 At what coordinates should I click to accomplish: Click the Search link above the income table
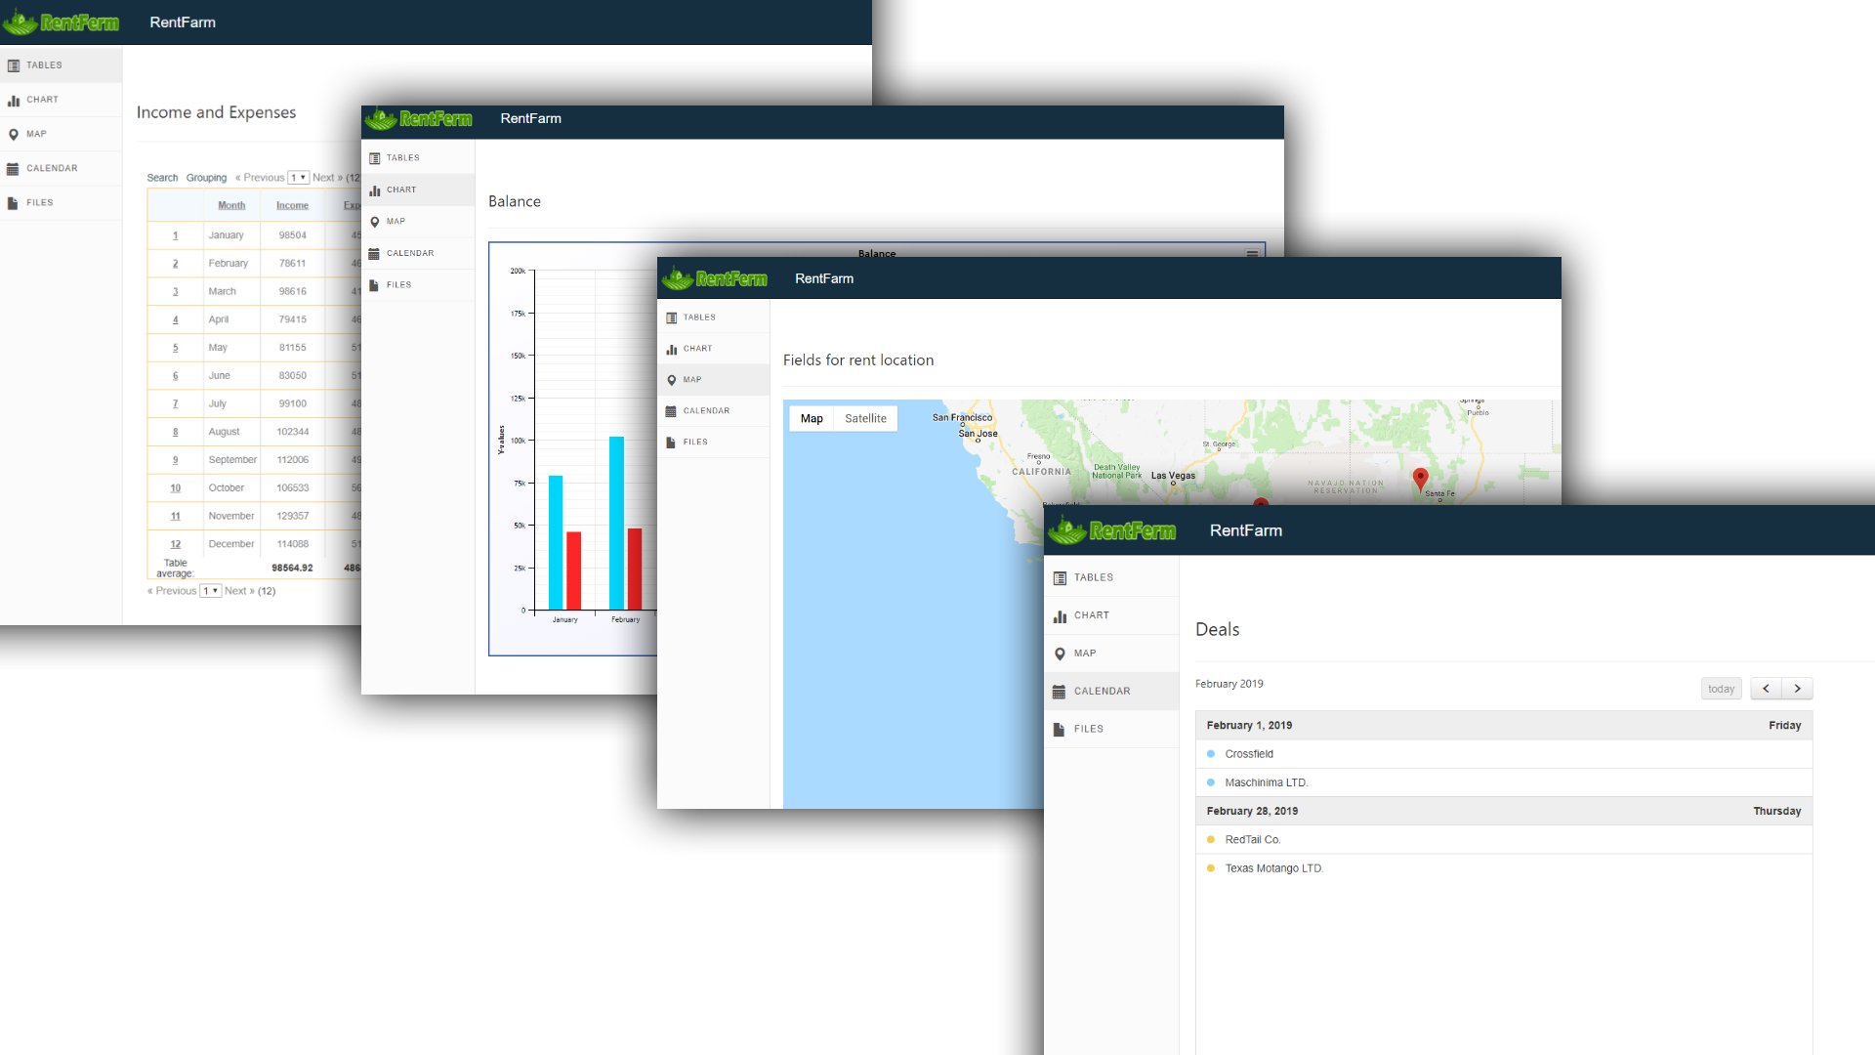[162, 178]
